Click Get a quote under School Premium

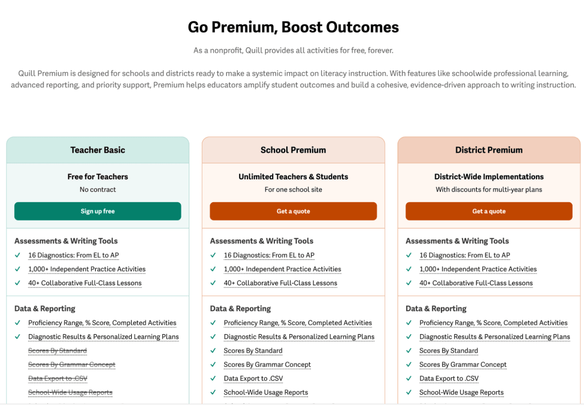[x=293, y=211]
